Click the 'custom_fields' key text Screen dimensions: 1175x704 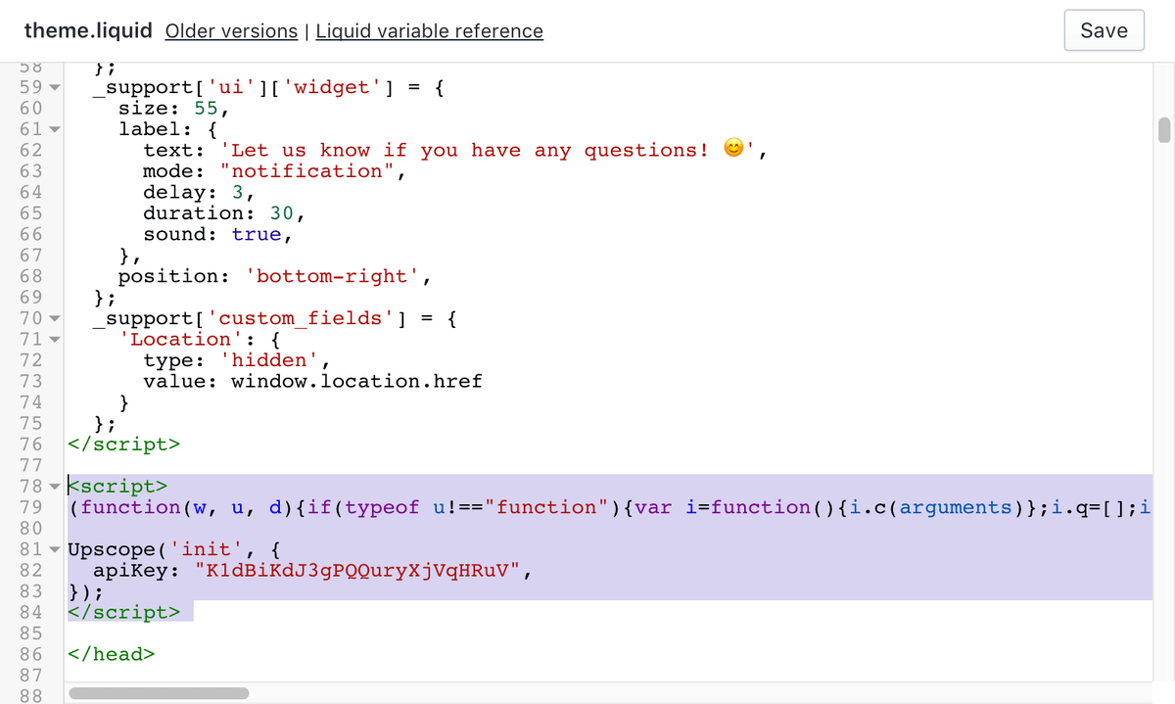[x=301, y=318]
